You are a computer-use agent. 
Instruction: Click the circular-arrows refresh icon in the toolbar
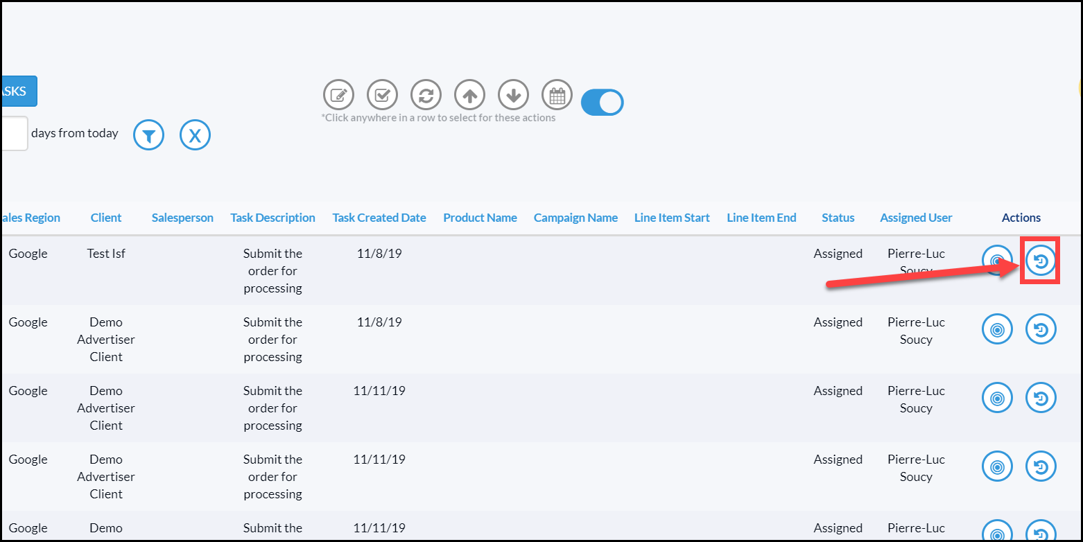pos(426,95)
